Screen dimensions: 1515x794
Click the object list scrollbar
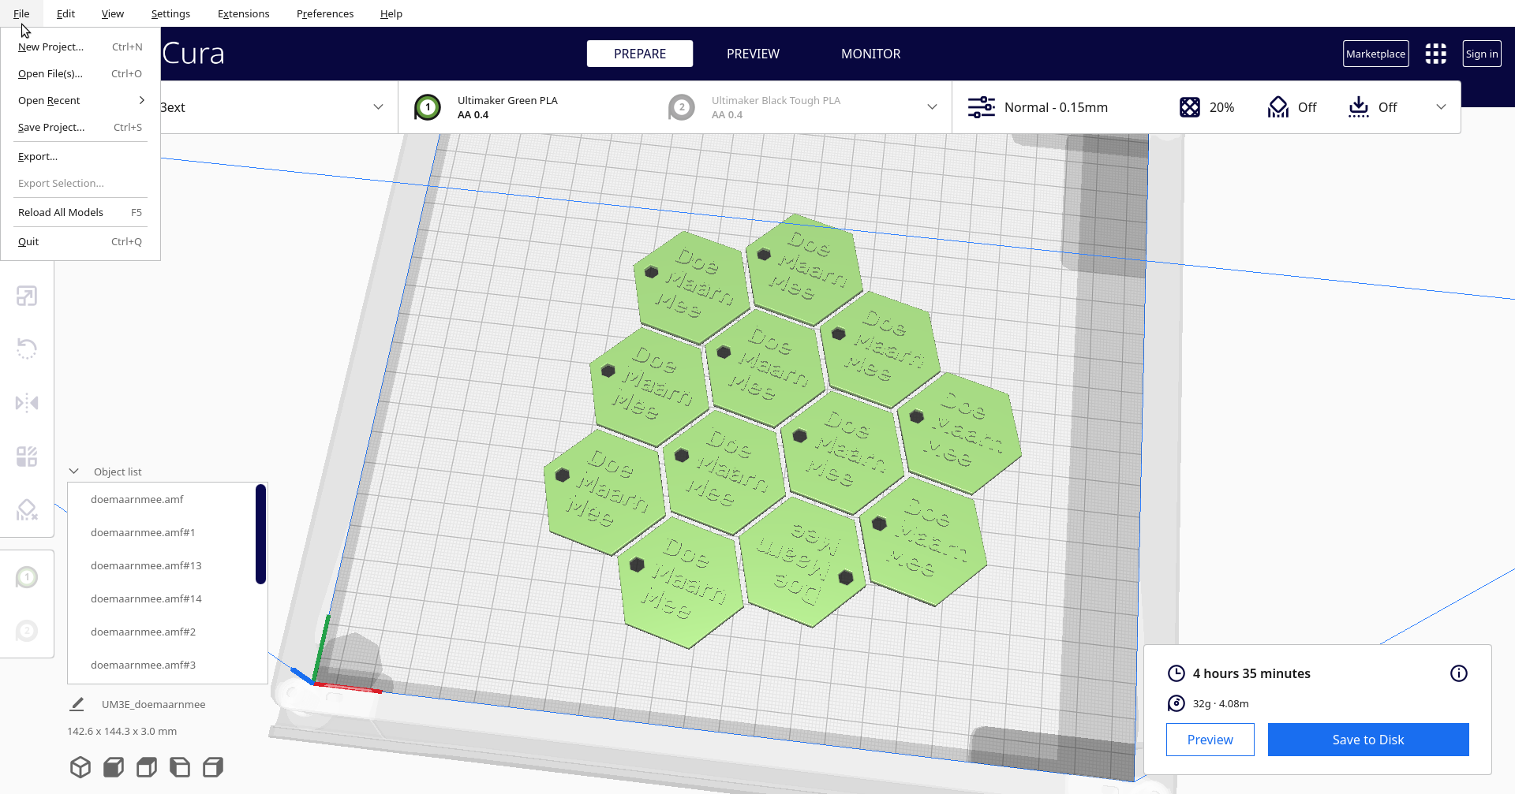260,535
